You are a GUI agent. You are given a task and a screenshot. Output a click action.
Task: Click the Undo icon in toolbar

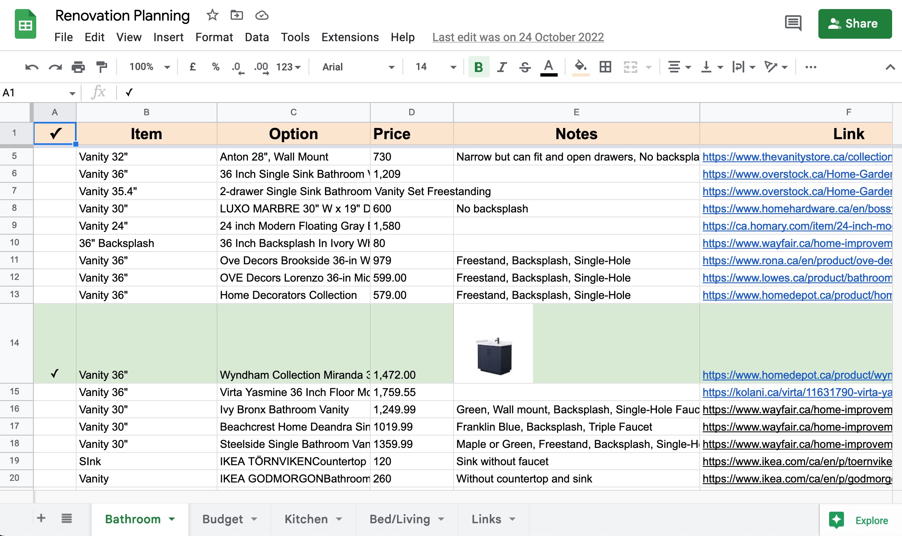(x=32, y=67)
